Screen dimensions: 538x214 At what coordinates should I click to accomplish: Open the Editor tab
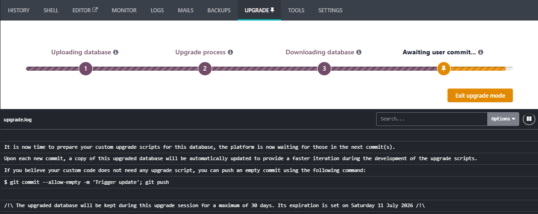coord(85,10)
